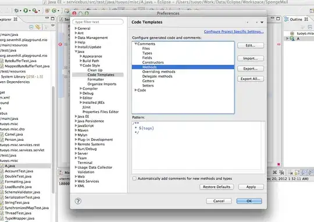
Task: Collapse the Comments template group
Action: 135,43
